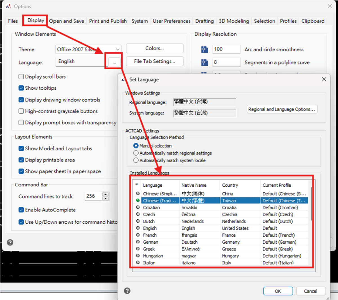The height and width of the screenshot is (300, 338).
Task: Open the User Preferences tab
Action: 172,21
